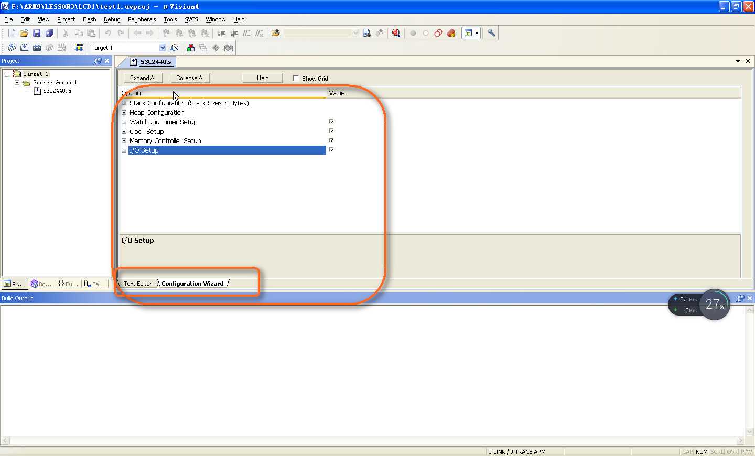Save the current file
755x456 pixels.
pyautogui.click(x=37, y=33)
